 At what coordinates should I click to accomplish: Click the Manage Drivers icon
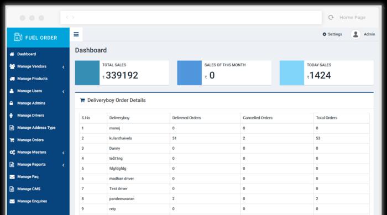coord(11,116)
